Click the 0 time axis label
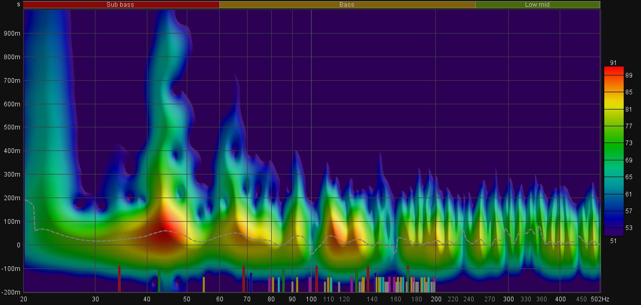The width and height of the screenshot is (641, 305). pos(18,245)
